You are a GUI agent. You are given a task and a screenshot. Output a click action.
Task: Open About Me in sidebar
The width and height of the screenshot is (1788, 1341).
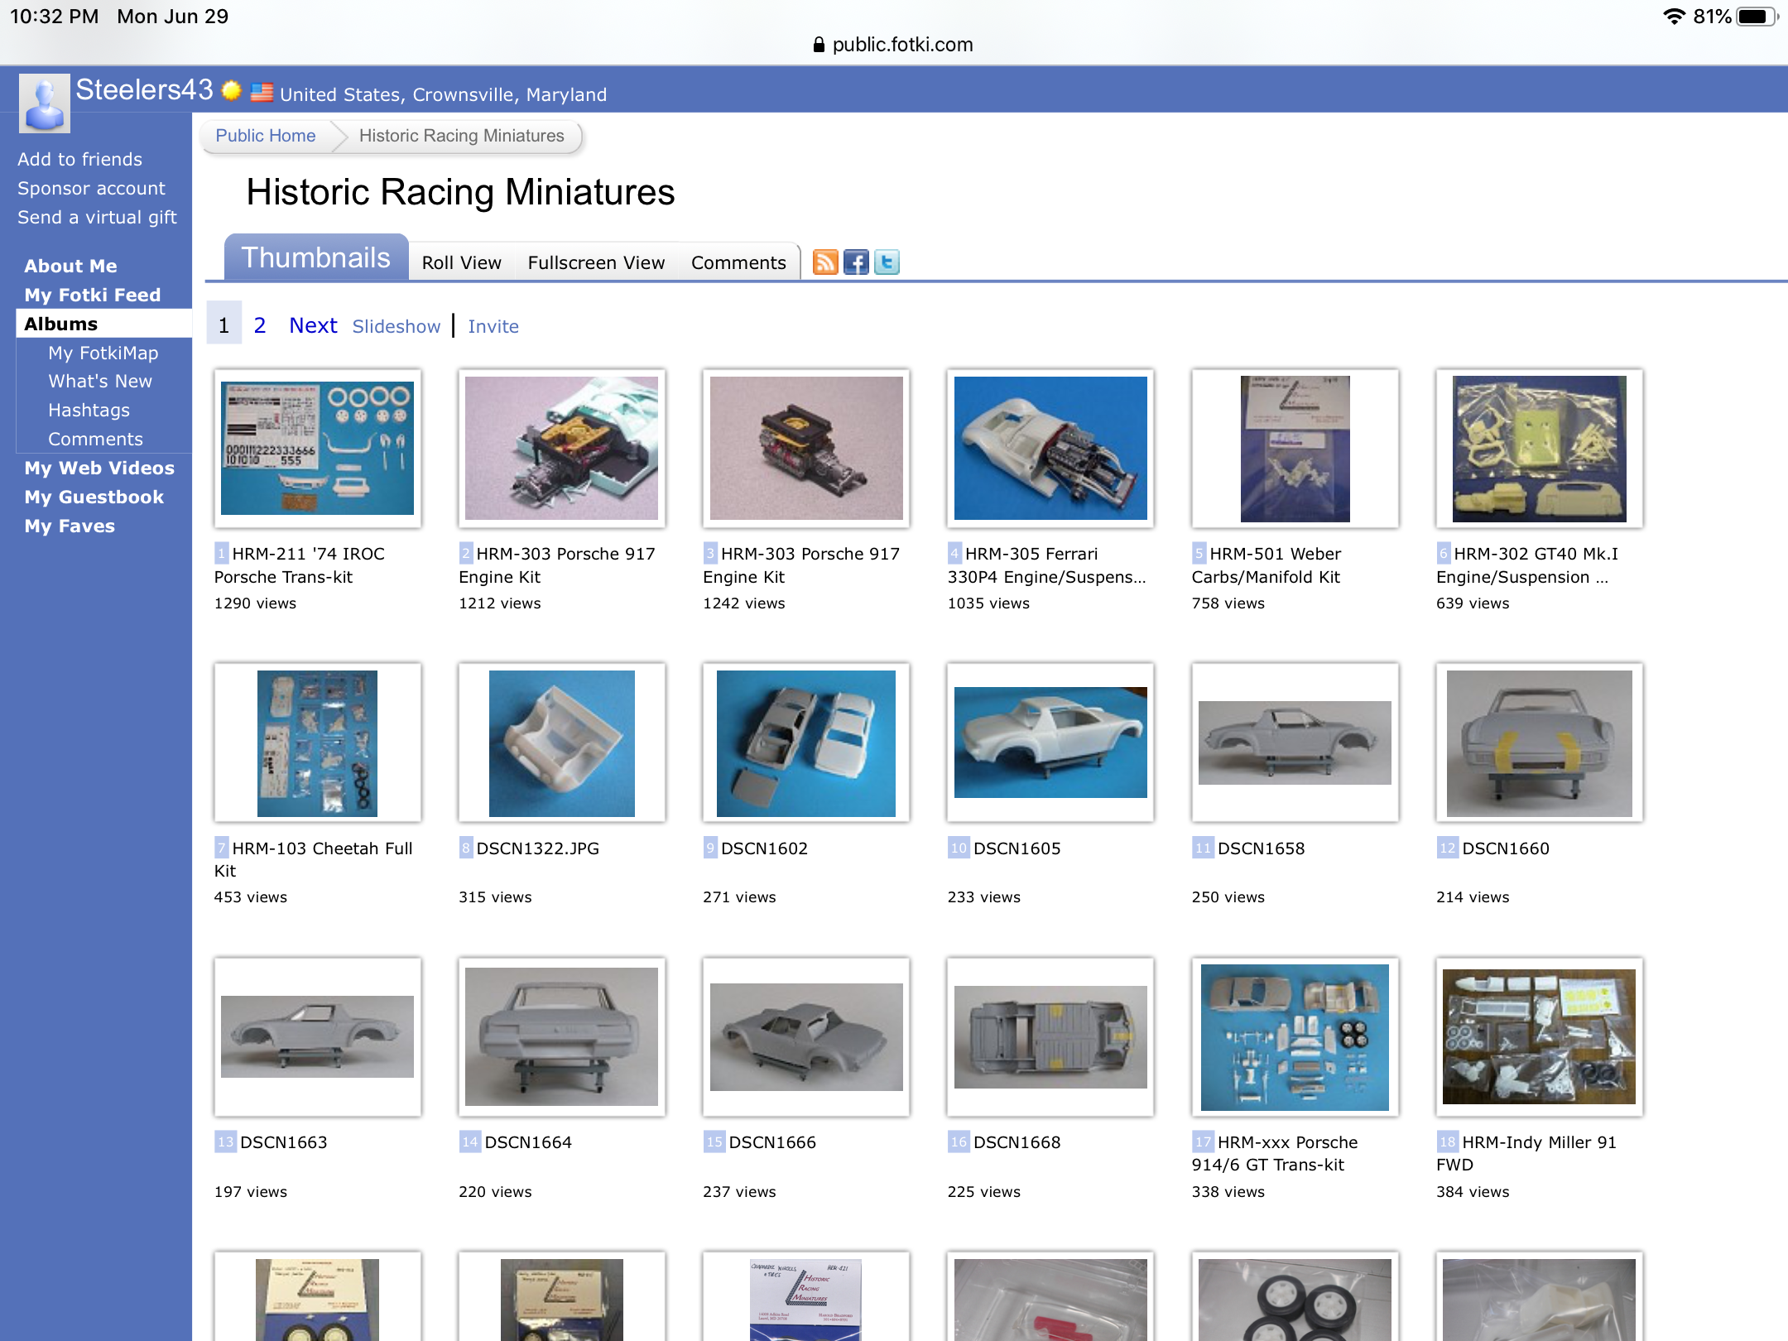click(70, 266)
